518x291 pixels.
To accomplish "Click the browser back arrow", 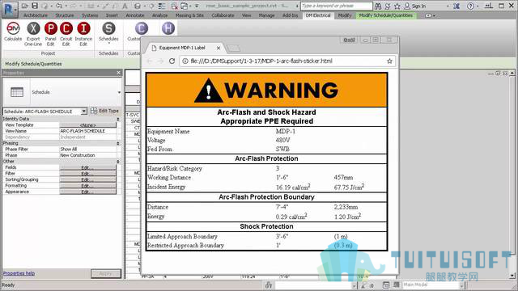I will tap(149, 61).
